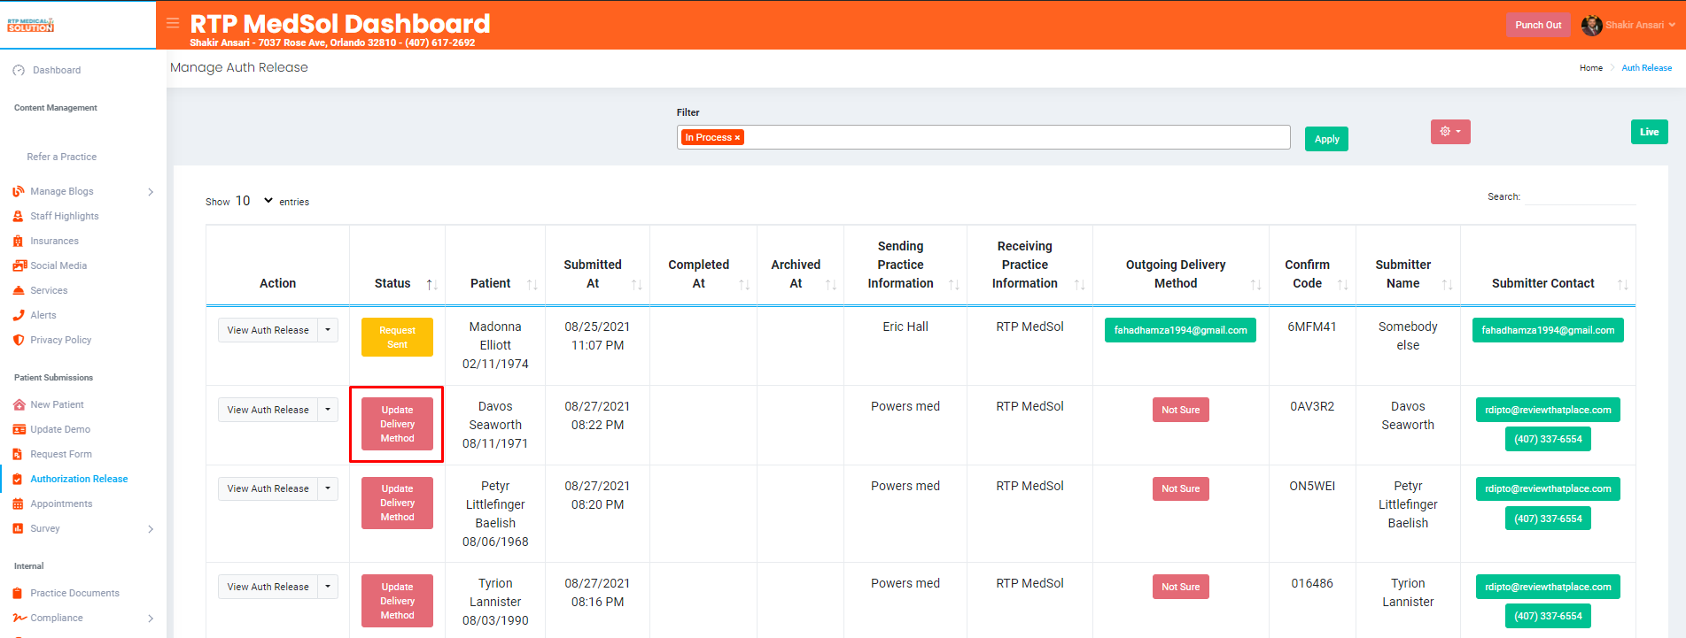Click fahadhamza1994 outgoing delivery email button

tap(1180, 330)
